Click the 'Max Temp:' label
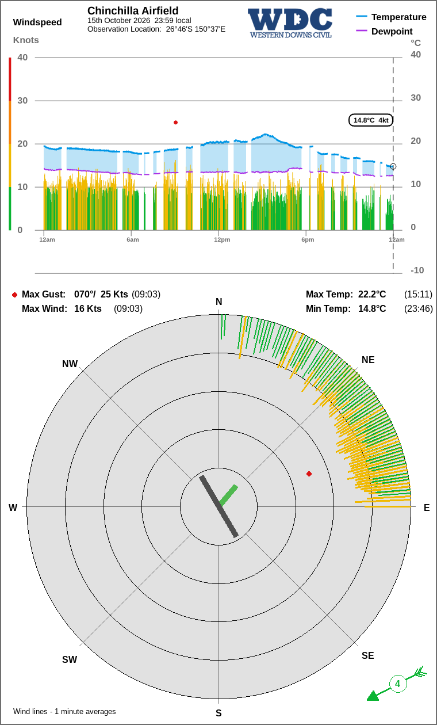The image size is (437, 725). pos(329,295)
